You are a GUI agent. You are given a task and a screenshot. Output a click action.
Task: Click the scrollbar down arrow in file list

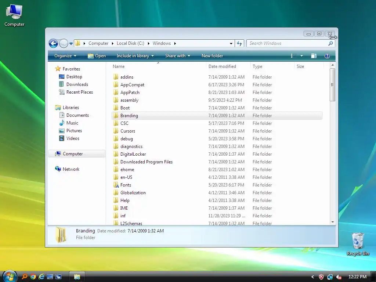333,222
